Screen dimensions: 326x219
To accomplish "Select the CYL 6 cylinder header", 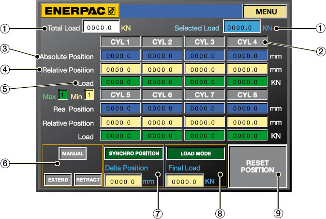I will (x=163, y=95).
